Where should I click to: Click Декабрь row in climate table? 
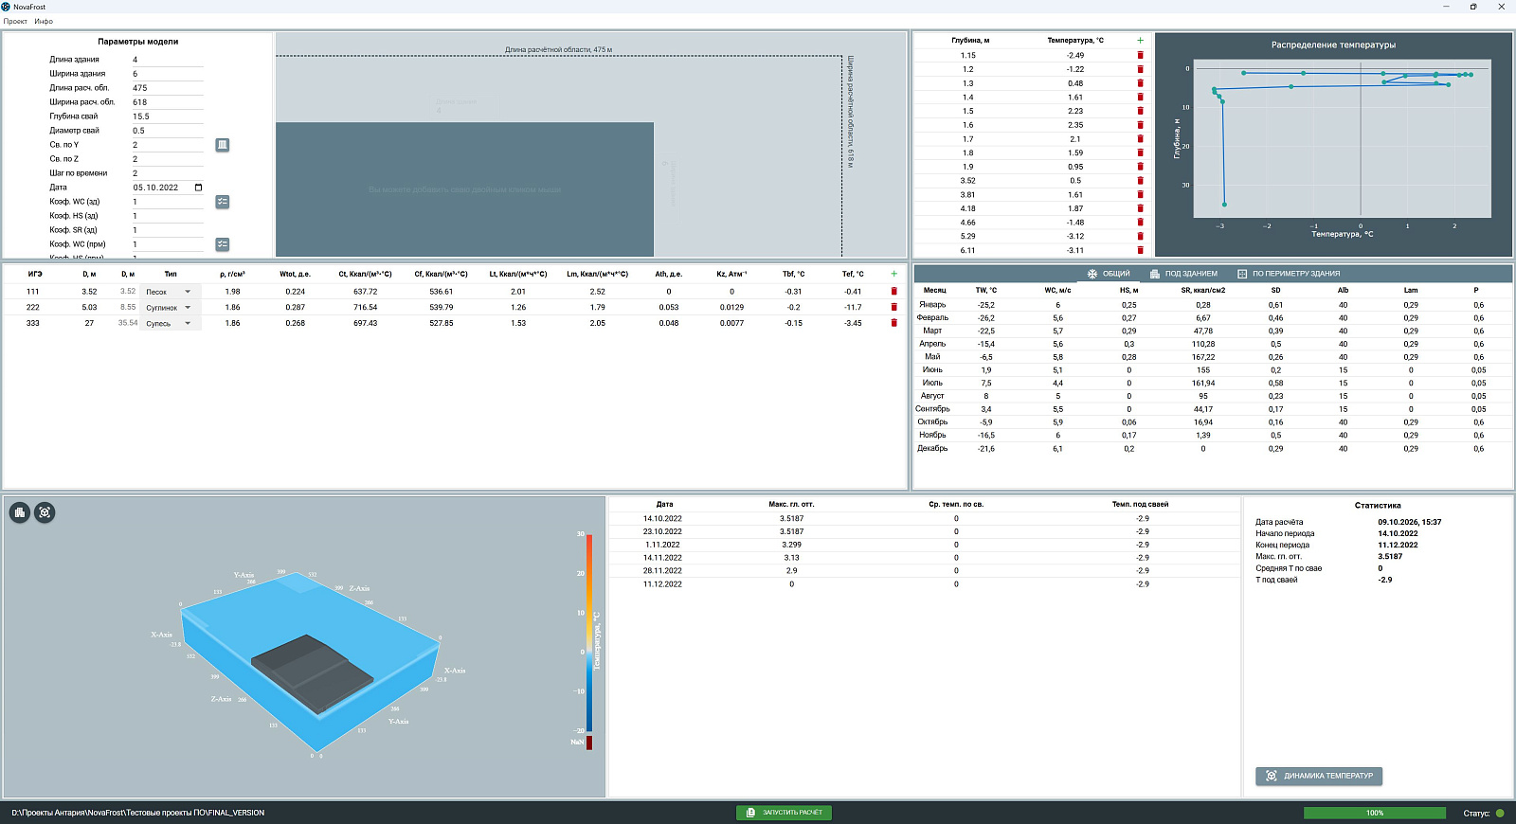1213,449
